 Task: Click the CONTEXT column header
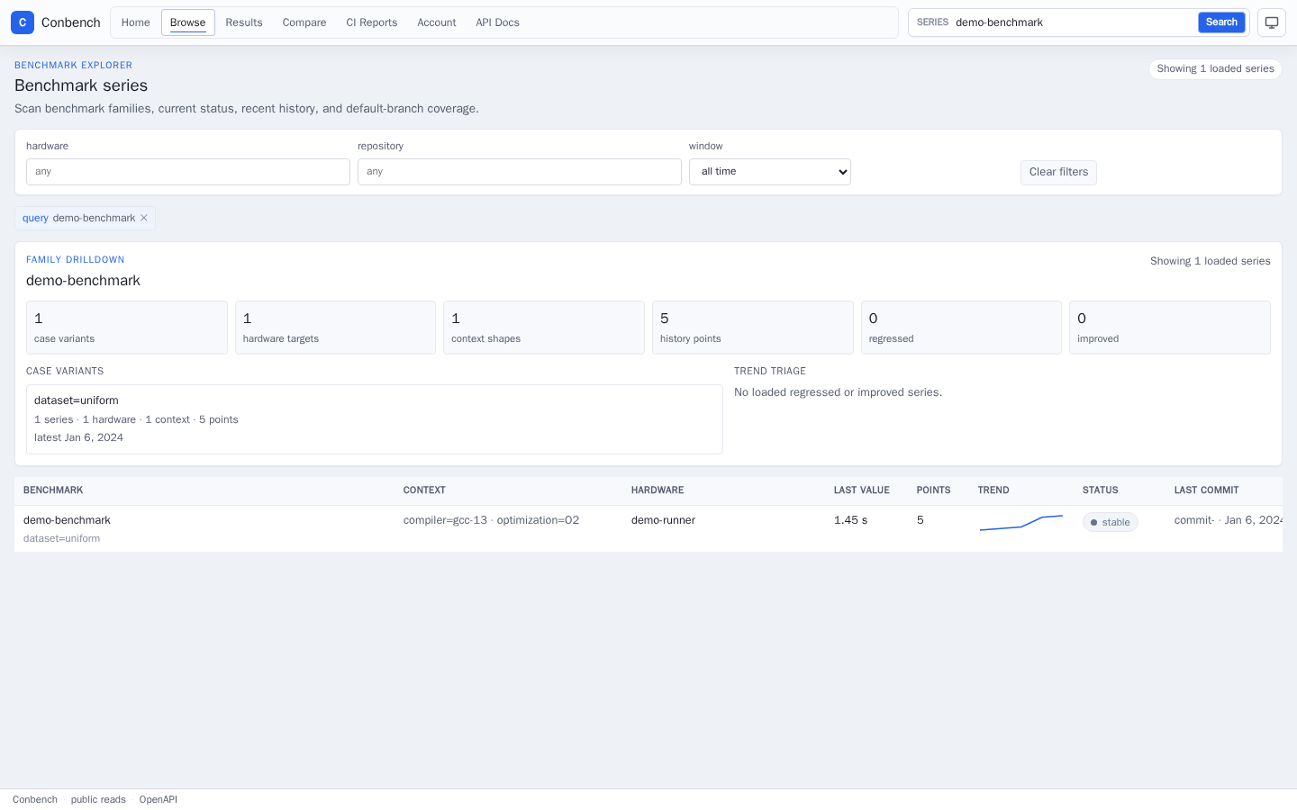[x=424, y=490]
